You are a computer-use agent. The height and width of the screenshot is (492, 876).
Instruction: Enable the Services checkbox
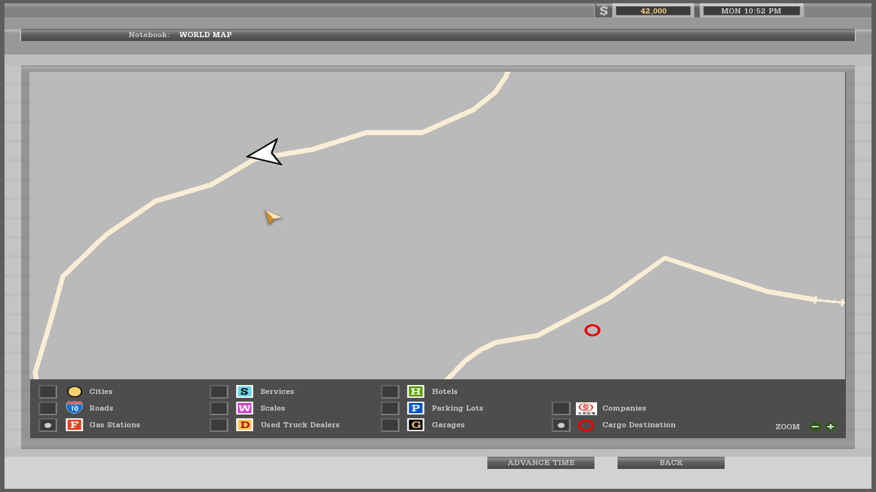pos(219,391)
